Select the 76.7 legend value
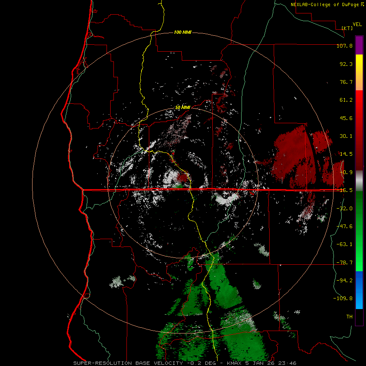Image resolution: width=366 pixels, height=366 pixels. (x=346, y=82)
